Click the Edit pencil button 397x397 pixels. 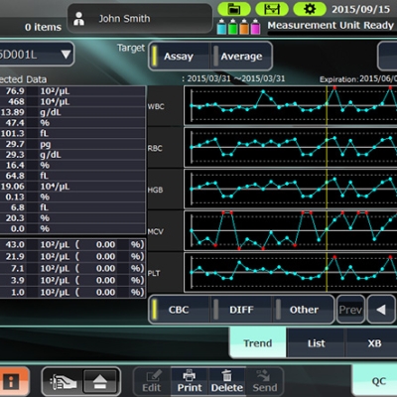152,381
